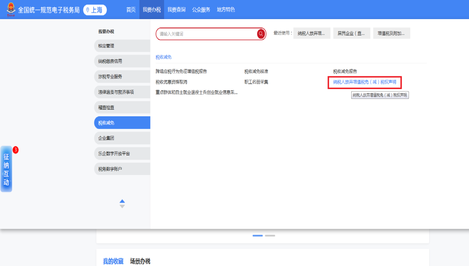Switch to 我的收藏 tab
Image resolution: width=469 pixels, height=266 pixels.
click(x=113, y=261)
